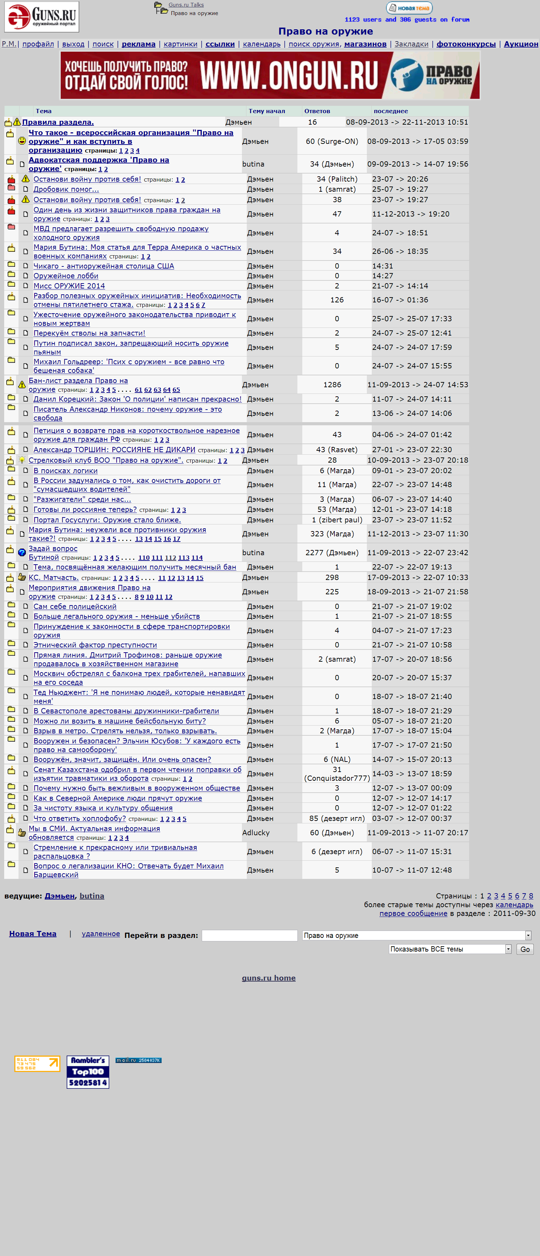Click folder icon for 'Этнический фактор преступности' row
The height and width of the screenshot is (1256, 540).
pyautogui.click(x=11, y=644)
